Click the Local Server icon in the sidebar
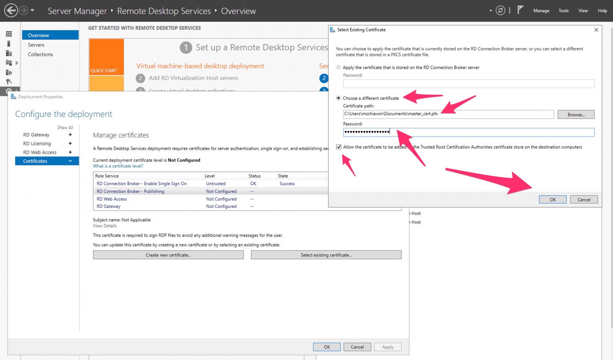 tap(9, 44)
